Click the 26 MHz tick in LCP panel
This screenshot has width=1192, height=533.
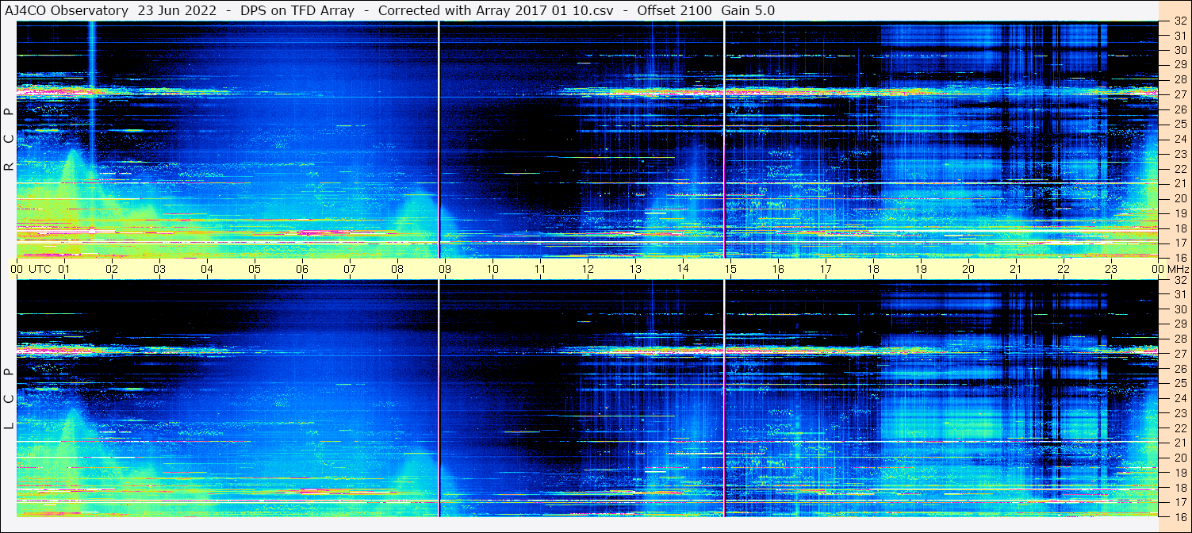(x=1179, y=369)
